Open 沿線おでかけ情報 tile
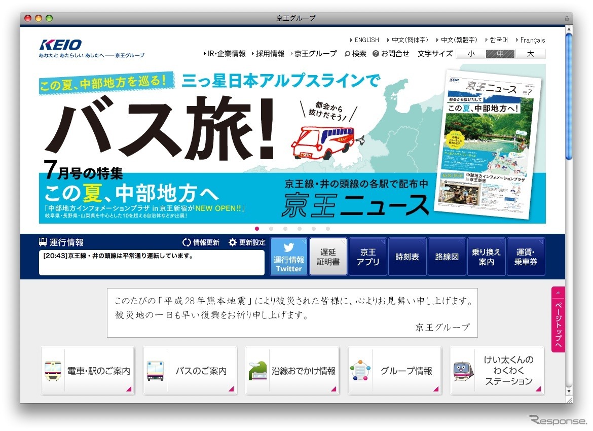This screenshot has width=593, height=431. pyautogui.click(x=292, y=371)
